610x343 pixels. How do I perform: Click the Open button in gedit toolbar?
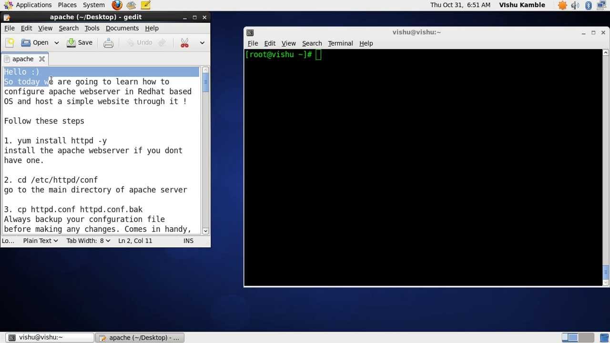pos(35,43)
